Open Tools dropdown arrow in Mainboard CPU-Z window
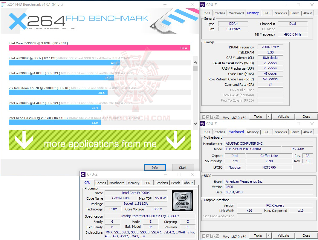 click(x=269, y=236)
